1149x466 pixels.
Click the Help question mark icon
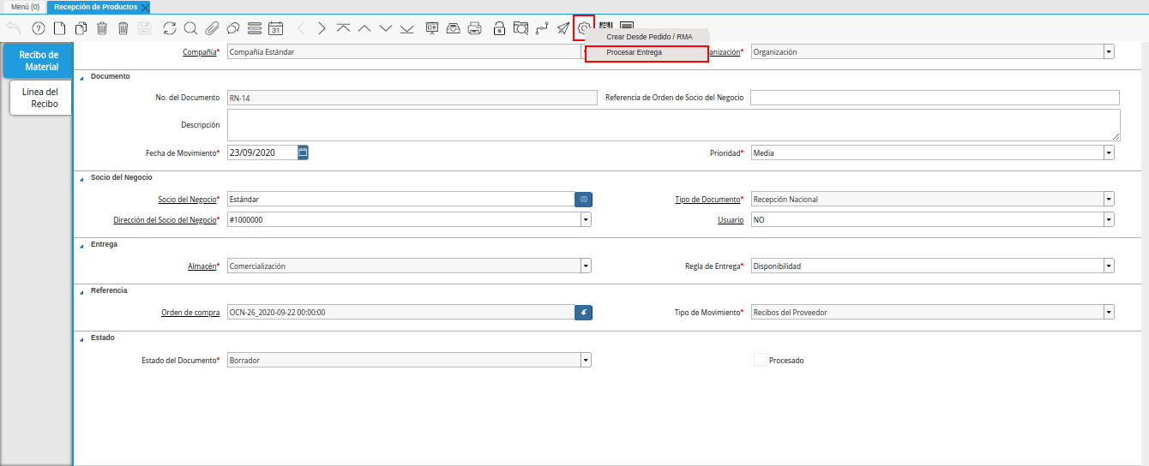click(x=38, y=28)
